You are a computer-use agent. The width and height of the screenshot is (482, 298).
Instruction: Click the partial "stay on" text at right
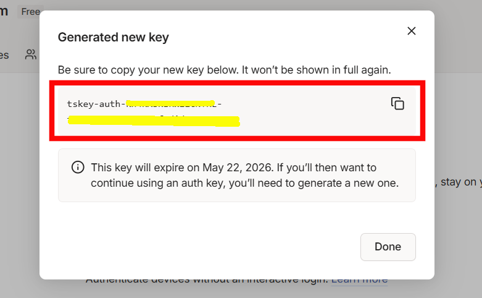pos(462,182)
